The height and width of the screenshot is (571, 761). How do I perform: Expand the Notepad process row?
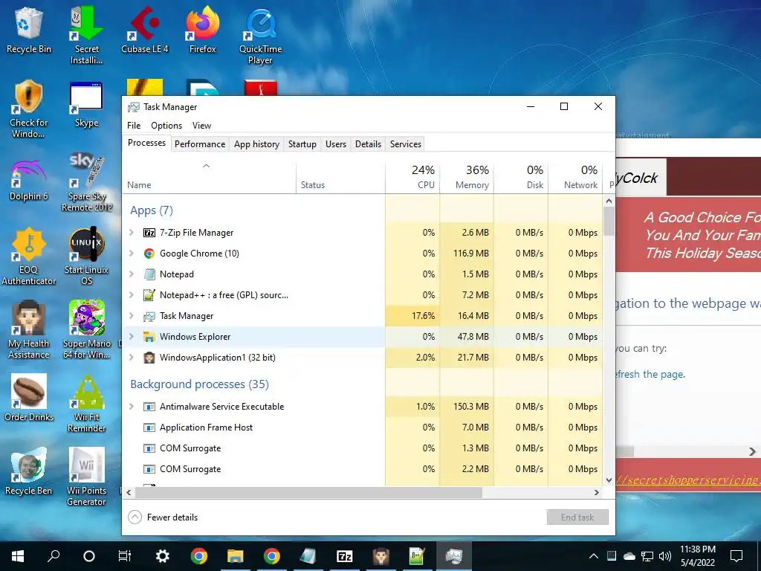[131, 274]
